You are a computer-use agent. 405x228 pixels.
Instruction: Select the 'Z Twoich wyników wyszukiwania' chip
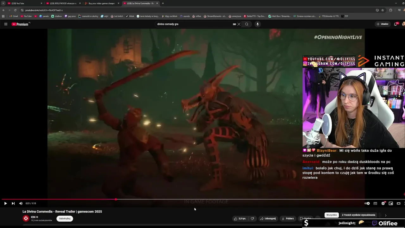tap(358, 215)
